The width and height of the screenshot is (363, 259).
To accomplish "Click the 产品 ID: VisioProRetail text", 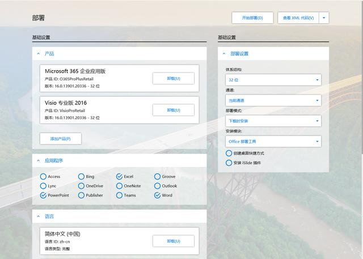I will [65, 111].
